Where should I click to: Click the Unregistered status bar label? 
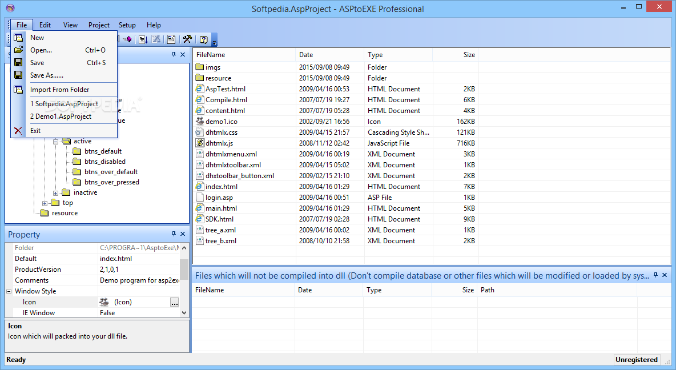[x=637, y=360]
